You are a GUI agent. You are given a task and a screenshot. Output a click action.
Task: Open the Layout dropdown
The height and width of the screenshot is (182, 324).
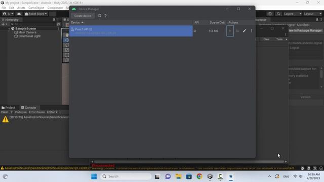tap(313, 14)
